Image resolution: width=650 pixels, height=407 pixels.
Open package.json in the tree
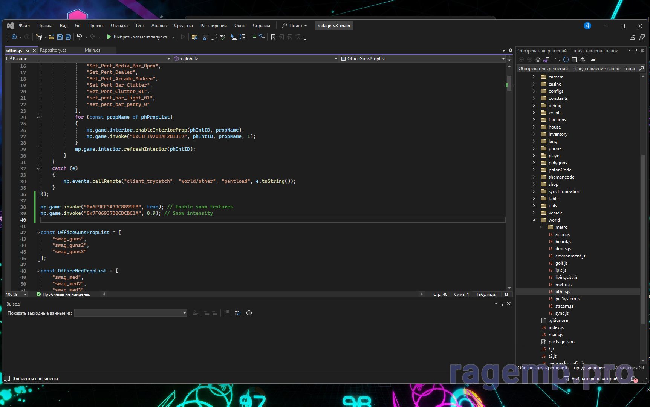(x=561, y=342)
